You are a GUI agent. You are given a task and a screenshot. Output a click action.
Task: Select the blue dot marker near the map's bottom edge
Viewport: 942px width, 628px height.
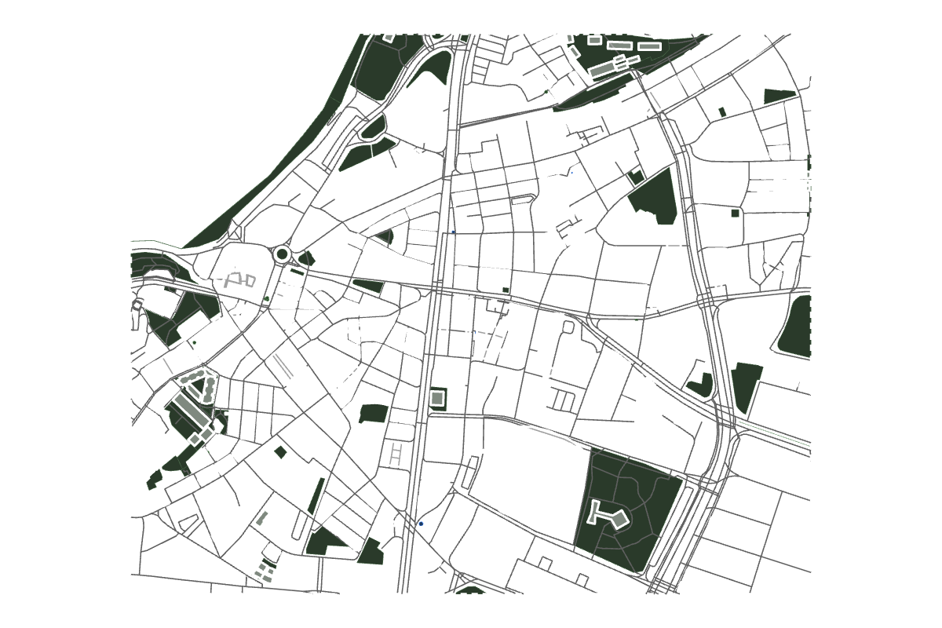tap(421, 524)
